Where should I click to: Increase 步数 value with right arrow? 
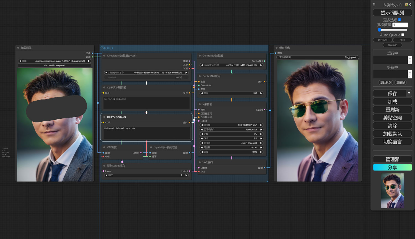pyautogui.click(x=261, y=134)
